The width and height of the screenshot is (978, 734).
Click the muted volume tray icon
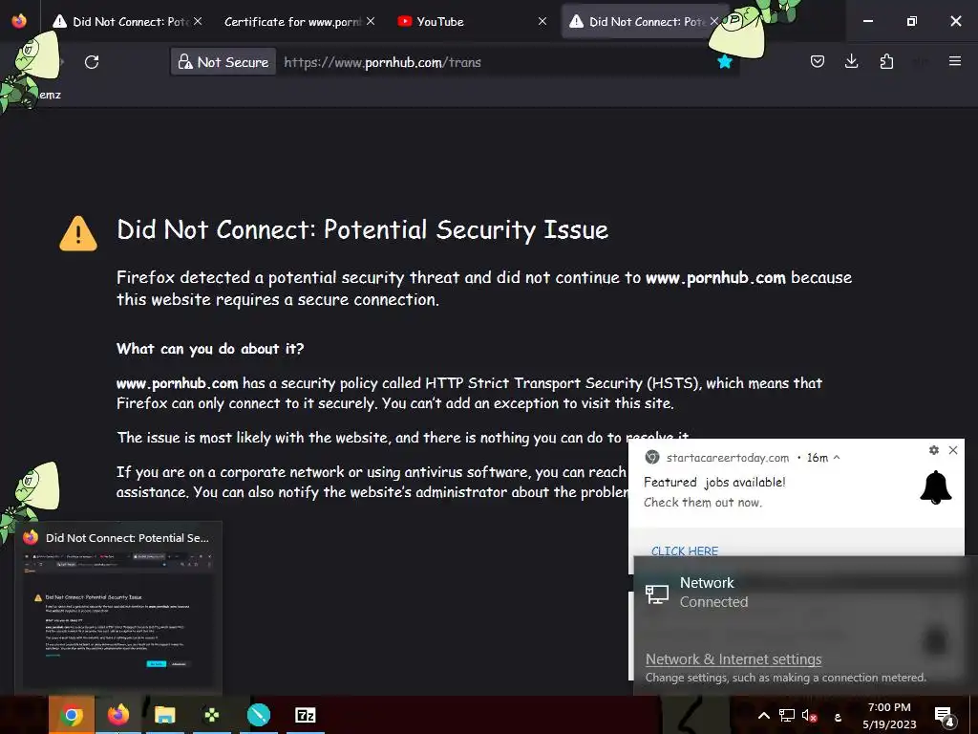pos(809,716)
